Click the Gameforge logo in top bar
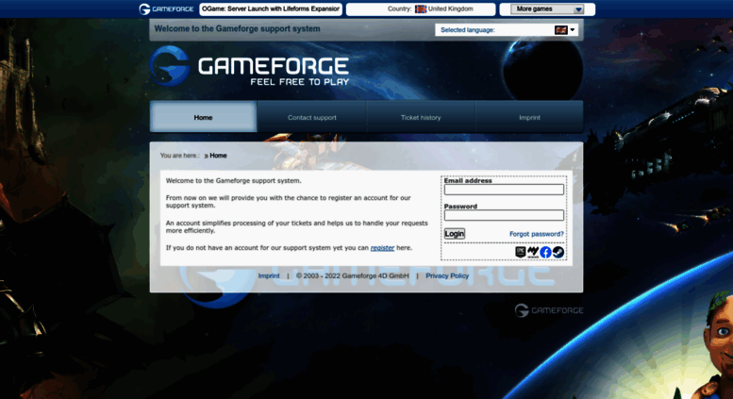The height and width of the screenshot is (399, 733). click(168, 9)
